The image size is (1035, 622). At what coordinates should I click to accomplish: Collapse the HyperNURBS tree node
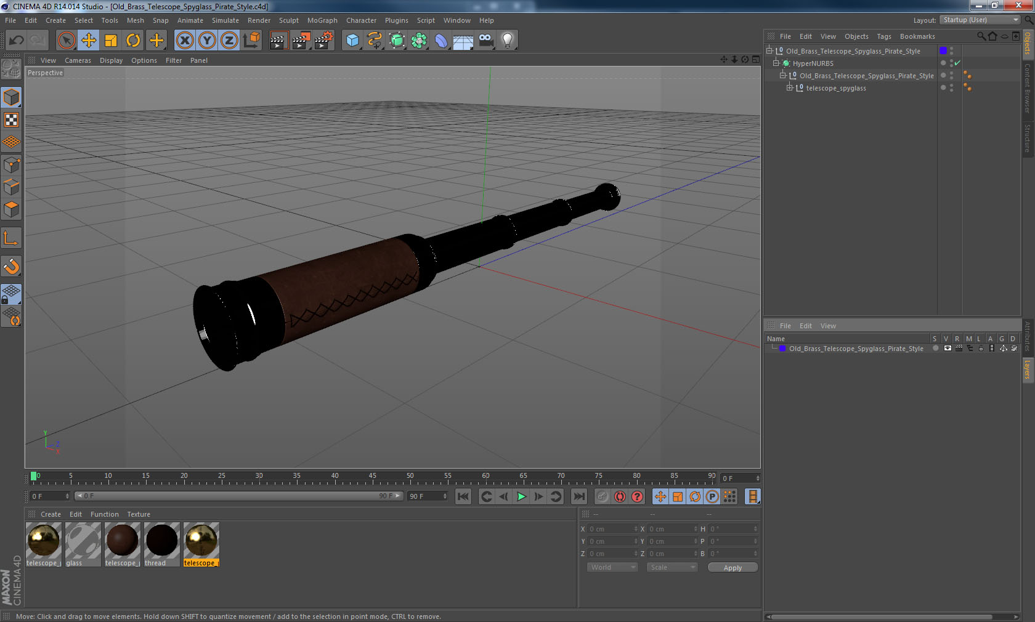click(x=776, y=63)
